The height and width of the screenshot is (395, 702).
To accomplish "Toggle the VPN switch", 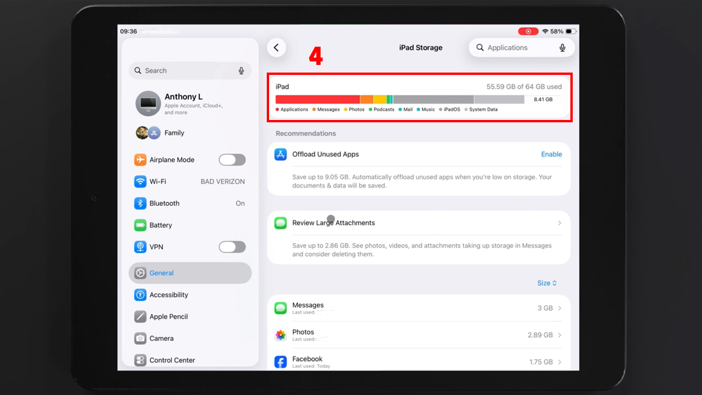I will pyautogui.click(x=232, y=247).
